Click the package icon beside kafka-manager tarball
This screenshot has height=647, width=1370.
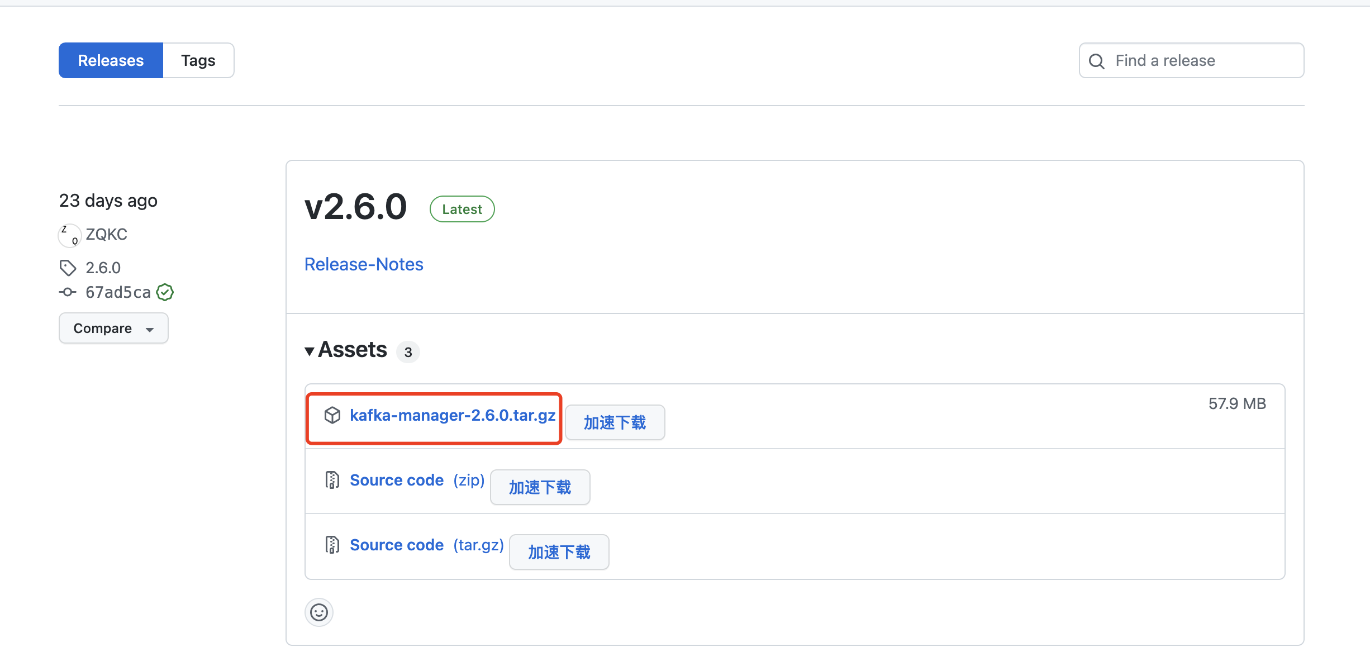(x=332, y=415)
